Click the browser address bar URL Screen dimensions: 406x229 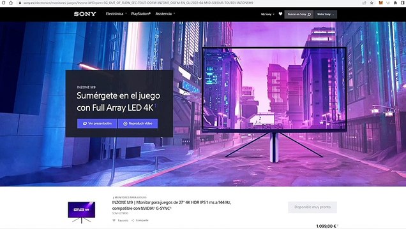(139, 3)
